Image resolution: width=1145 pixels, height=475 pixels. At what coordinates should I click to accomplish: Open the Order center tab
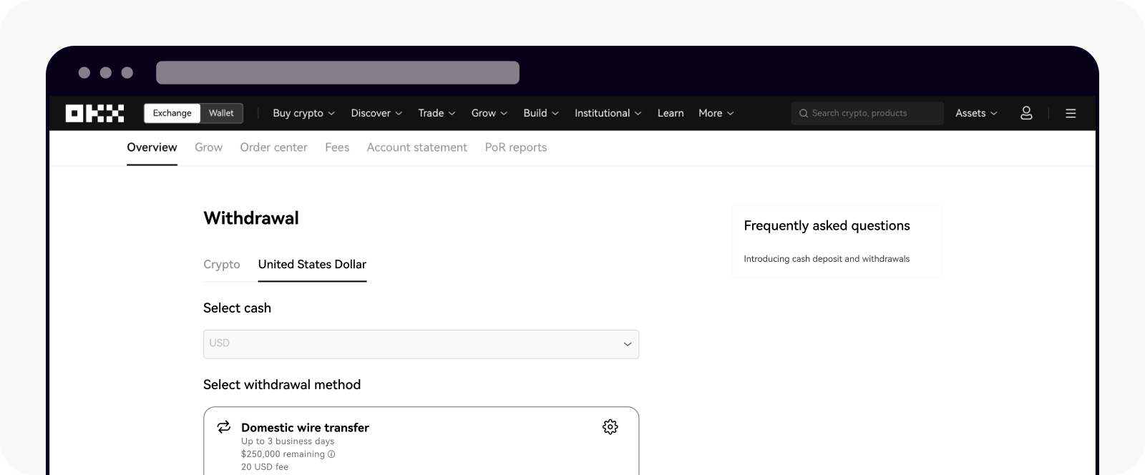coord(273,147)
